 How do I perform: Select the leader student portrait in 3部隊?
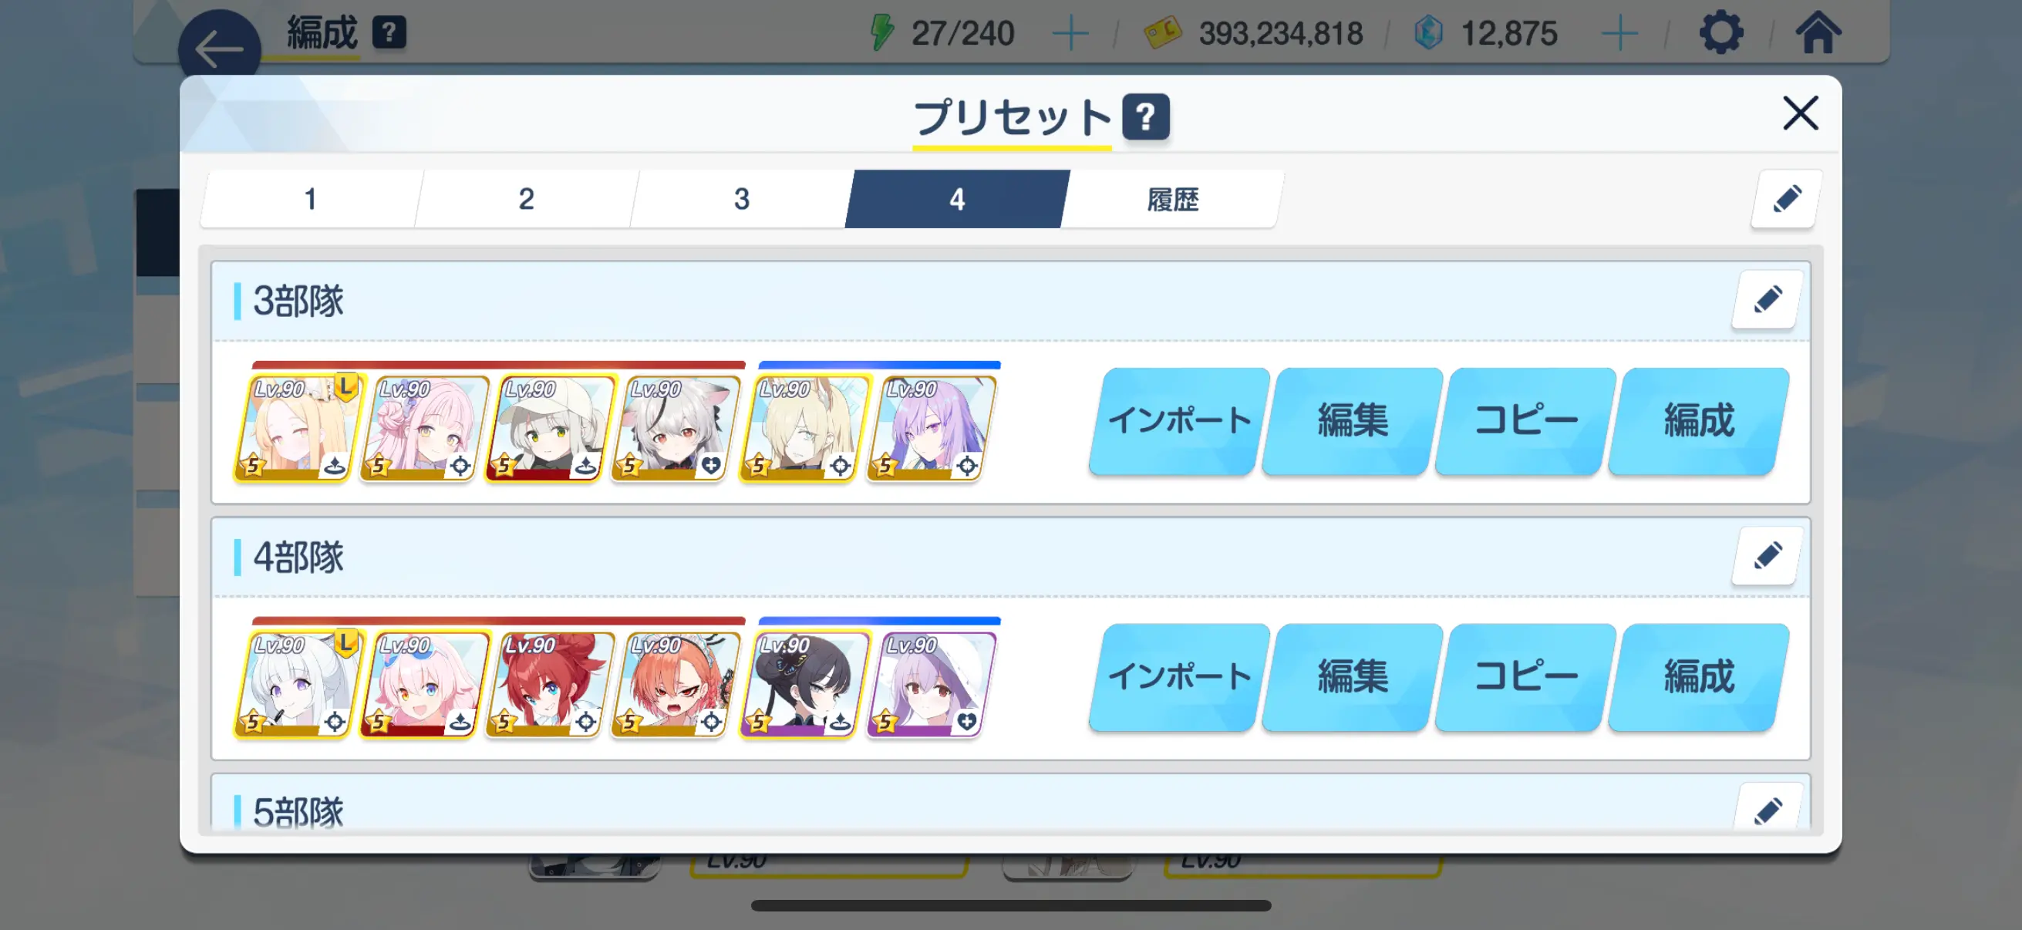(298, 428)
